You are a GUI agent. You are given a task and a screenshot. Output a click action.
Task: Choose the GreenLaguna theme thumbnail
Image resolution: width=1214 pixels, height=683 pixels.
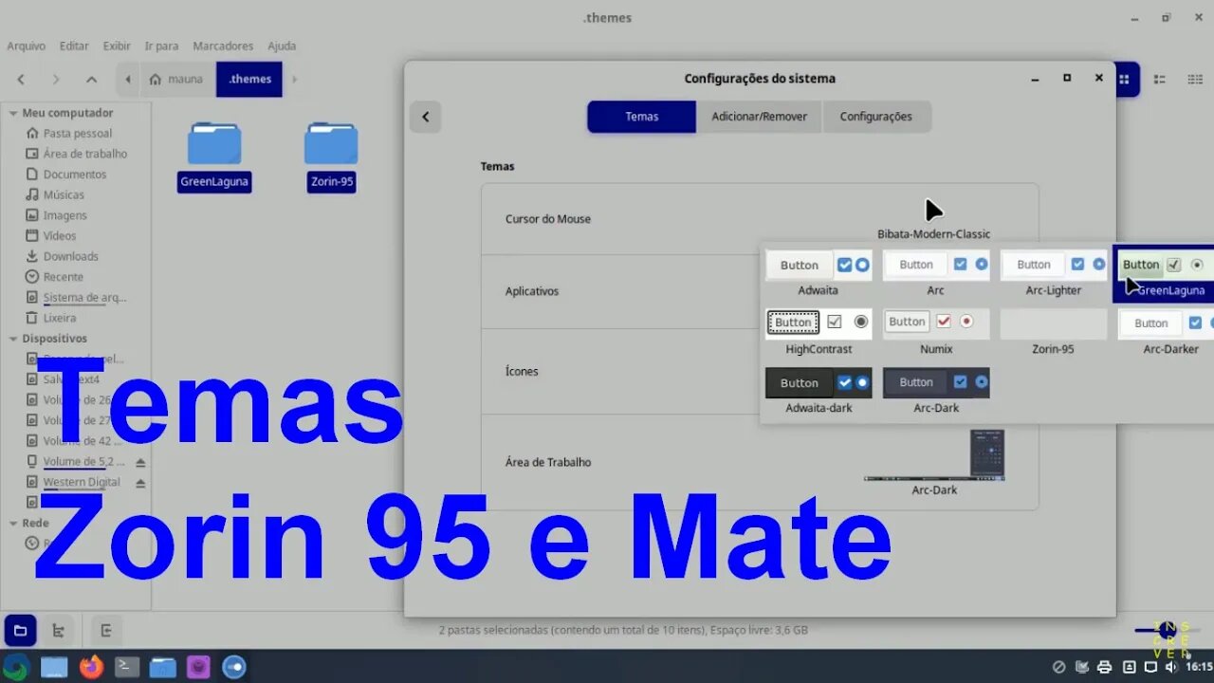coord(1165,273)
